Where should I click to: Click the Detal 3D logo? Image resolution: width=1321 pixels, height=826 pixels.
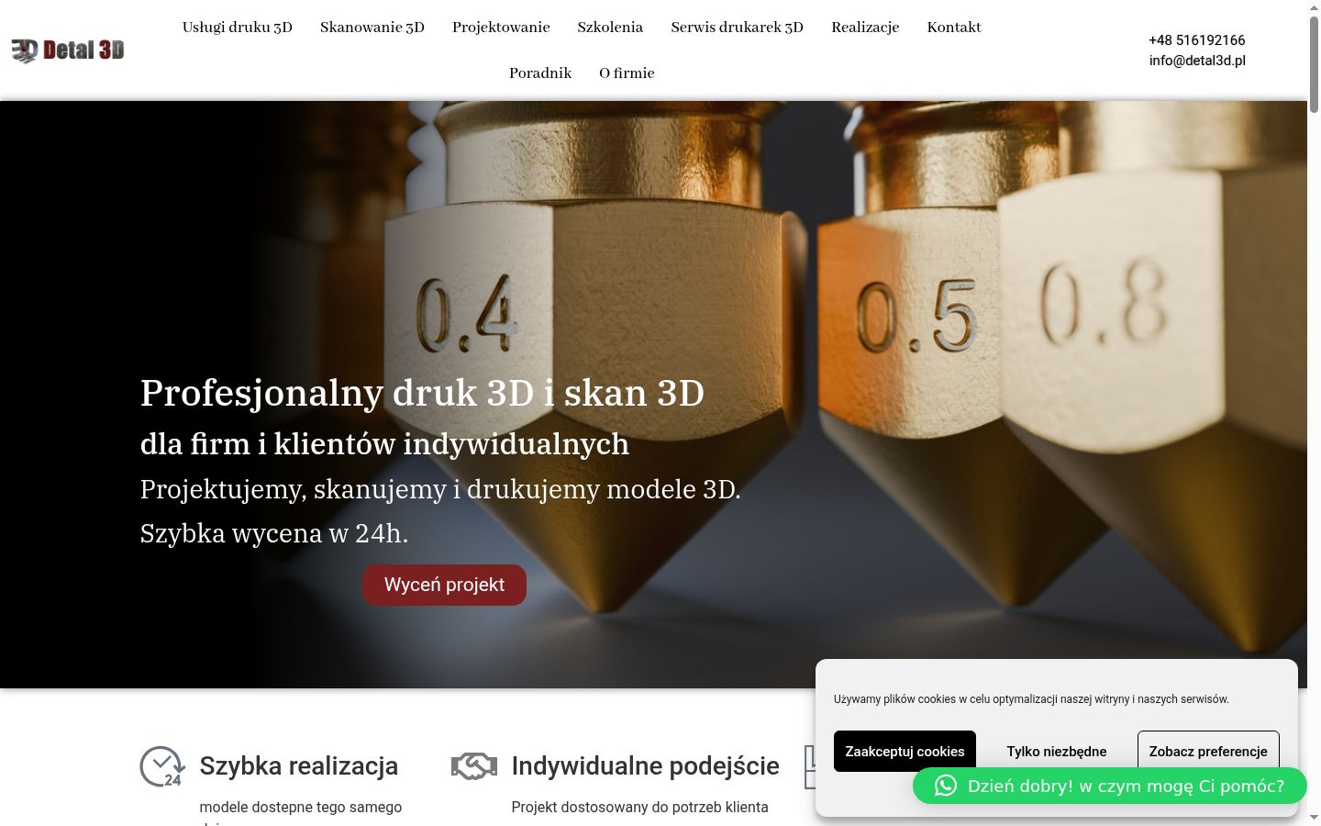pyautogui.click(x=68, y=50)
